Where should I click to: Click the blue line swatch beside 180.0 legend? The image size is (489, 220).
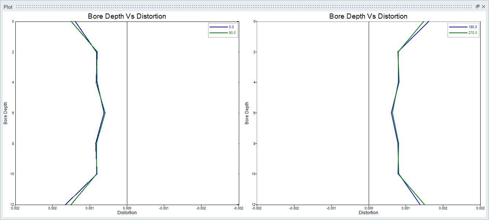coord(458,27)
